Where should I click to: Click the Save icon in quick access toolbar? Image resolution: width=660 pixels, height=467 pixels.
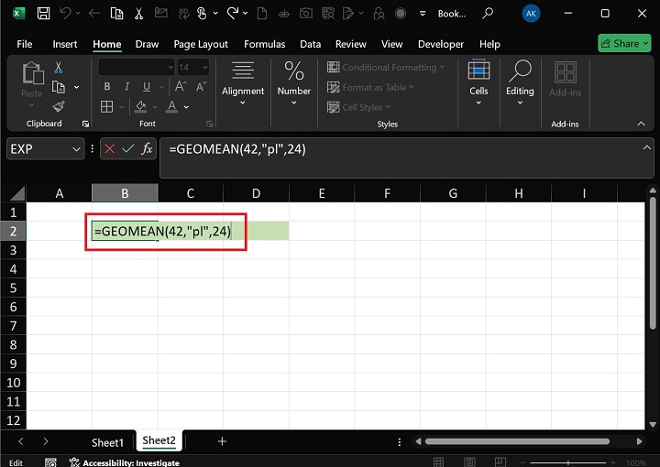coord(43,14)
